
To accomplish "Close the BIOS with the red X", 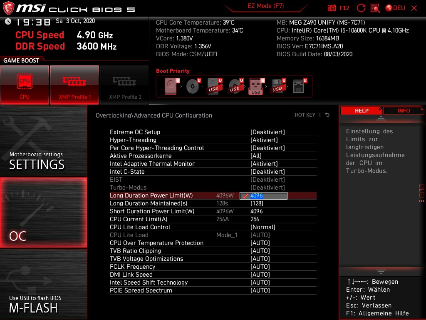I will click(414, 8).
